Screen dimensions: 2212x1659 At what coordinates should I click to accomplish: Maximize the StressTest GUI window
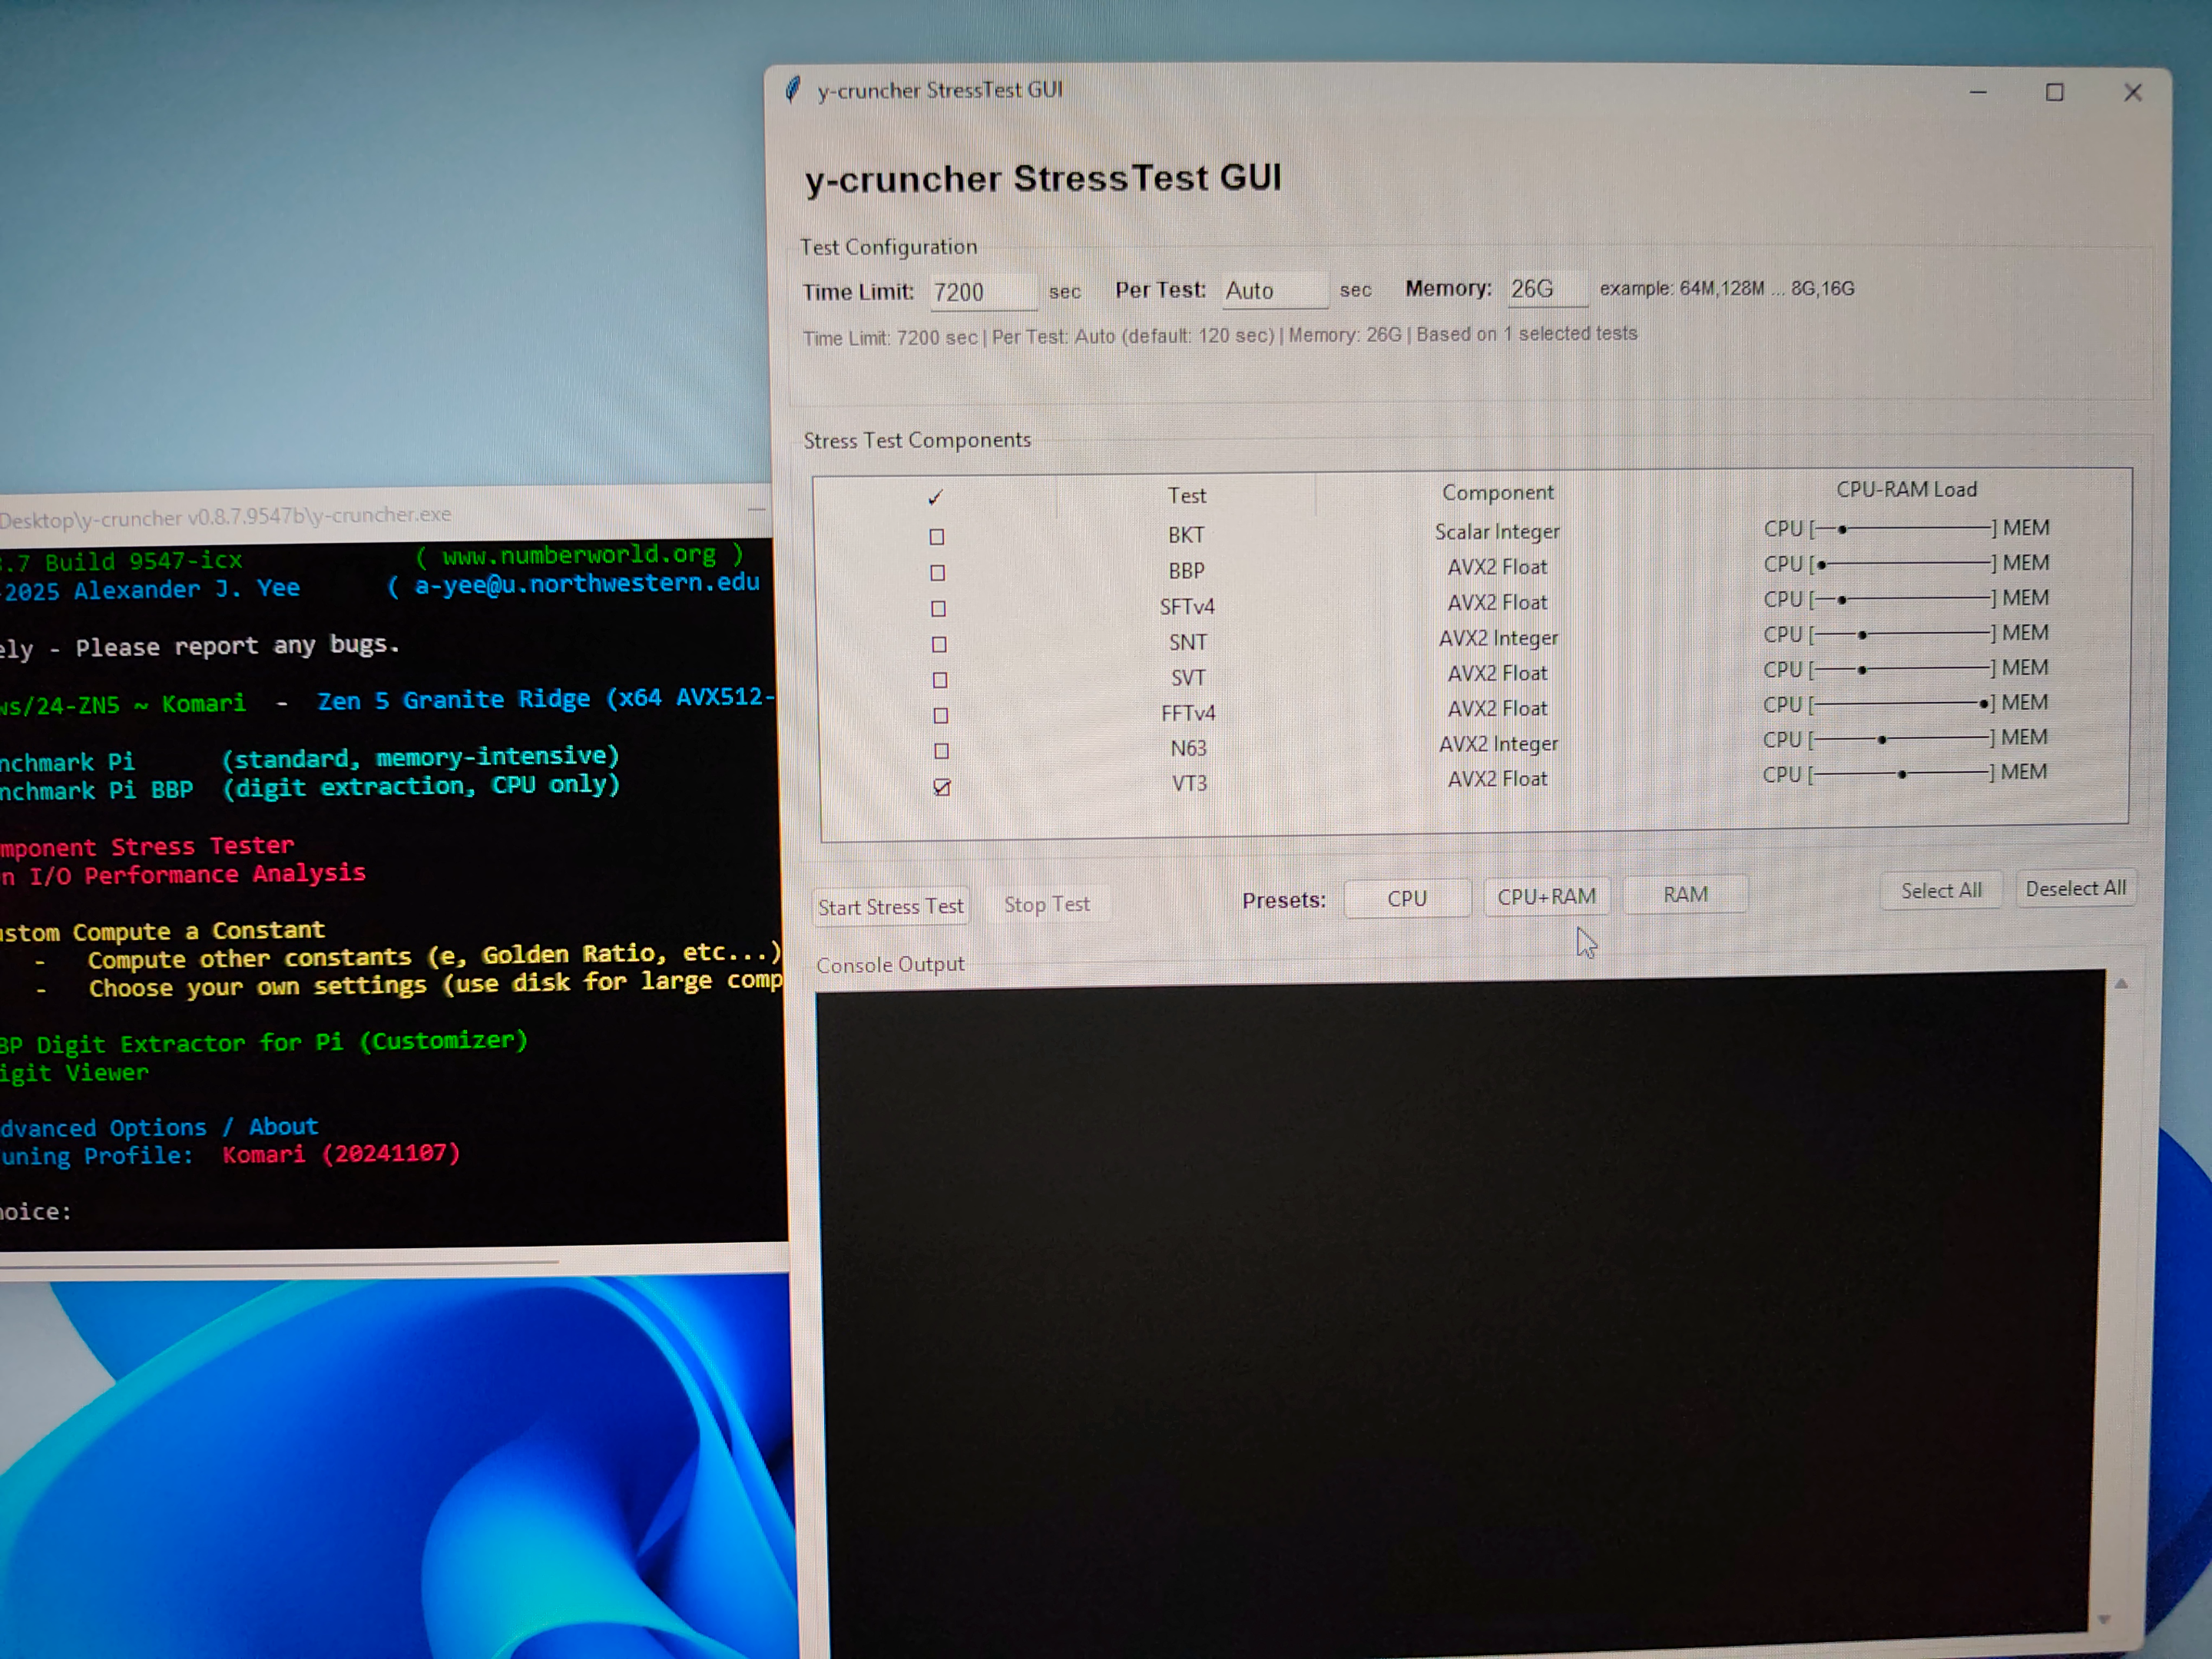coord(2055,92)
